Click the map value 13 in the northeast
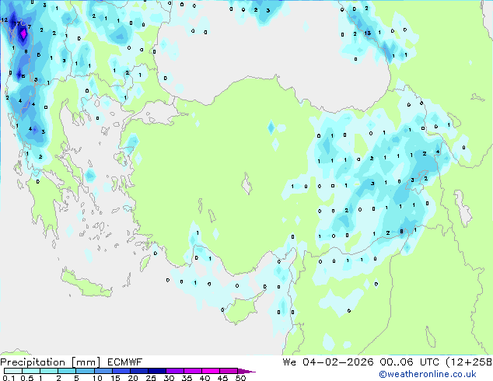 [368, 33]
